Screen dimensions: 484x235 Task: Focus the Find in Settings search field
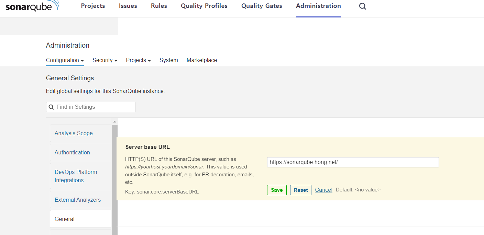[x=91, y=107]
